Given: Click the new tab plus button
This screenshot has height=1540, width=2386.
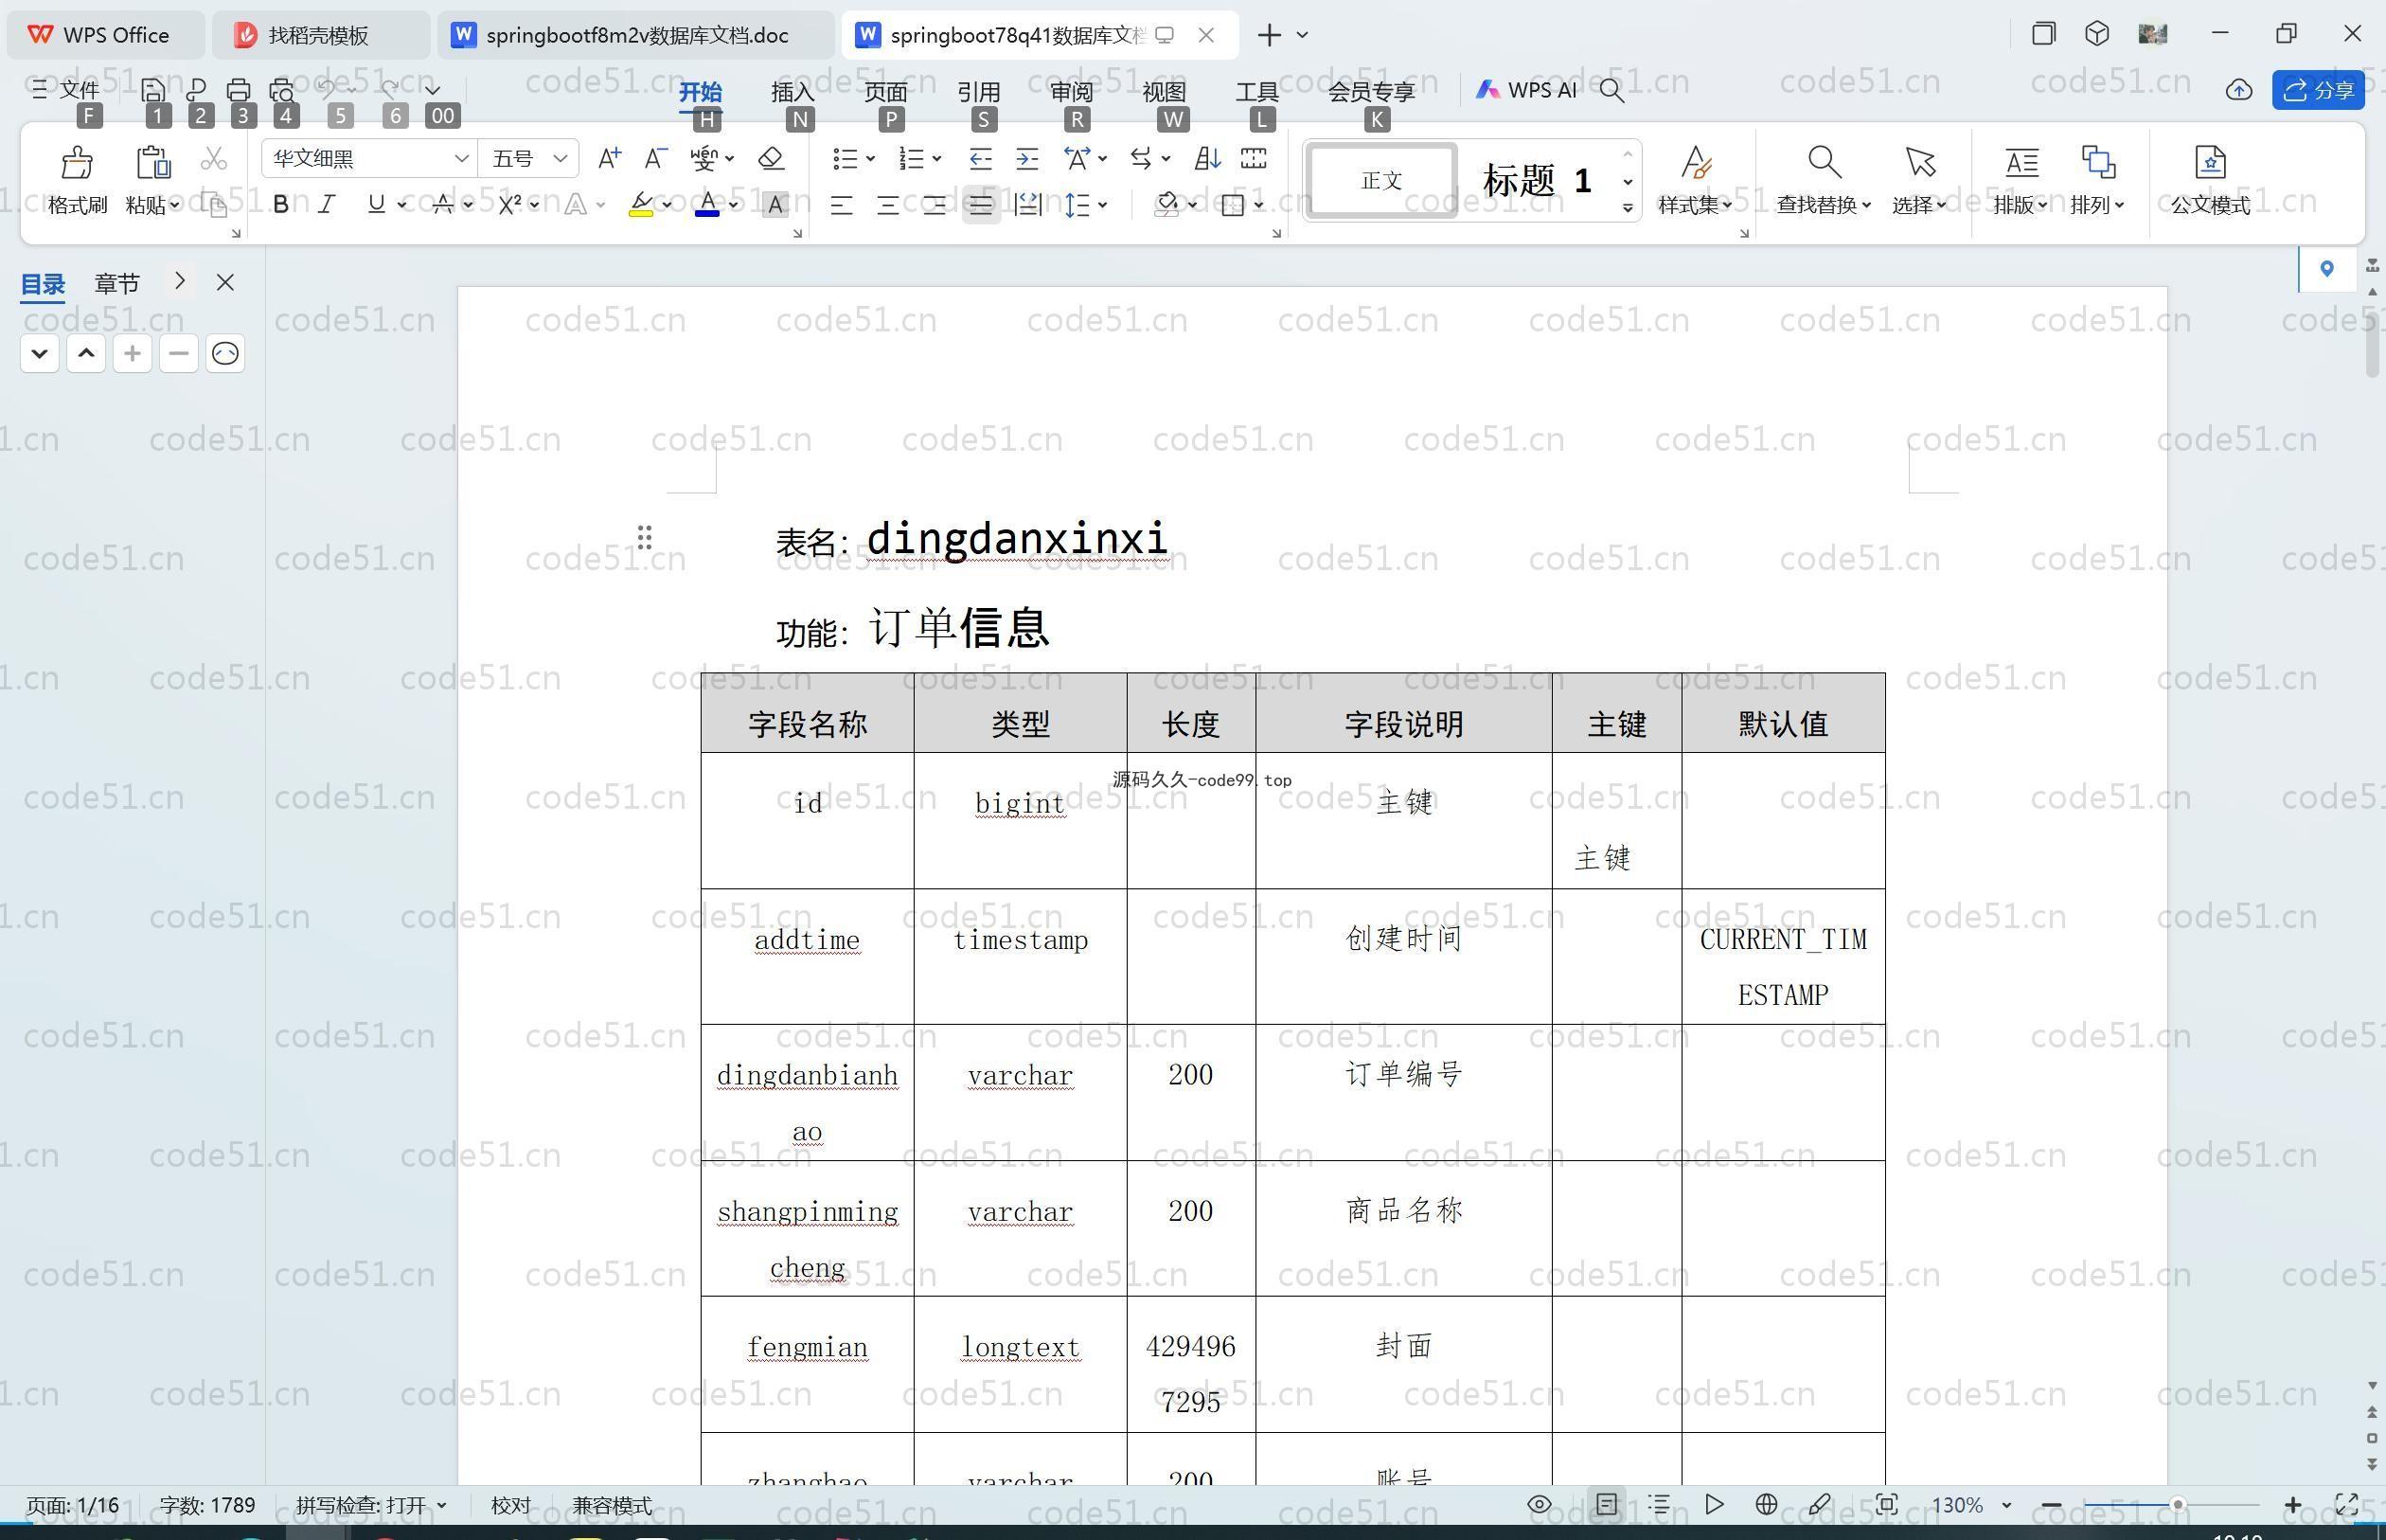Looking at the screenshot, I should coord(1269,35).
